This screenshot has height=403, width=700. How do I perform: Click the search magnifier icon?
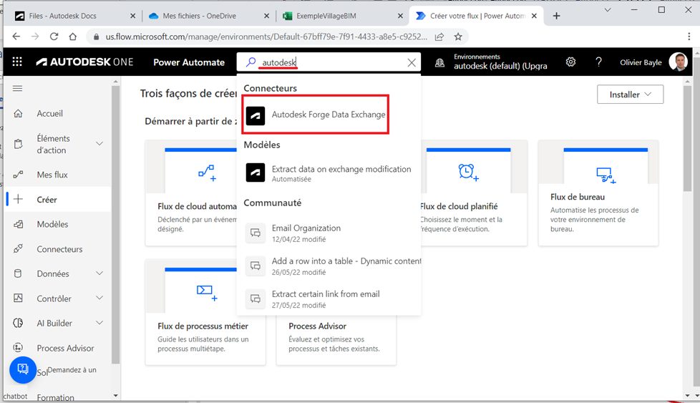[251, 62]
